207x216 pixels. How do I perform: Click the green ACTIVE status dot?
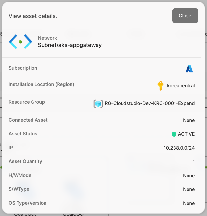pos(174,134)
